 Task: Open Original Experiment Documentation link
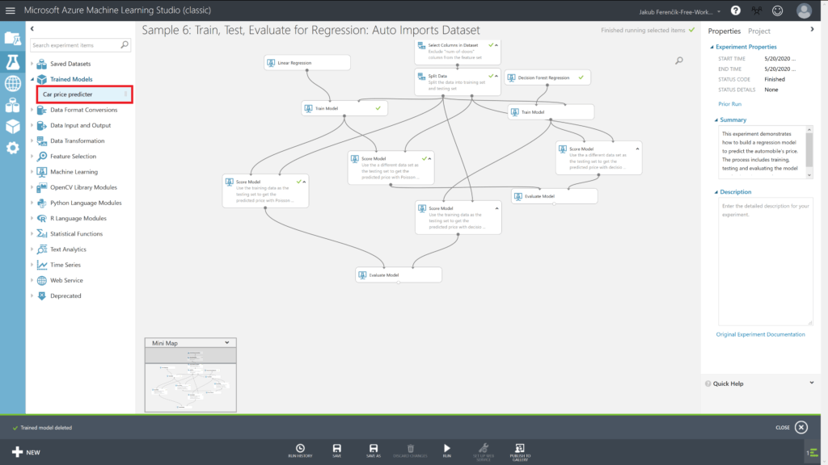click(x=760, y=334)
